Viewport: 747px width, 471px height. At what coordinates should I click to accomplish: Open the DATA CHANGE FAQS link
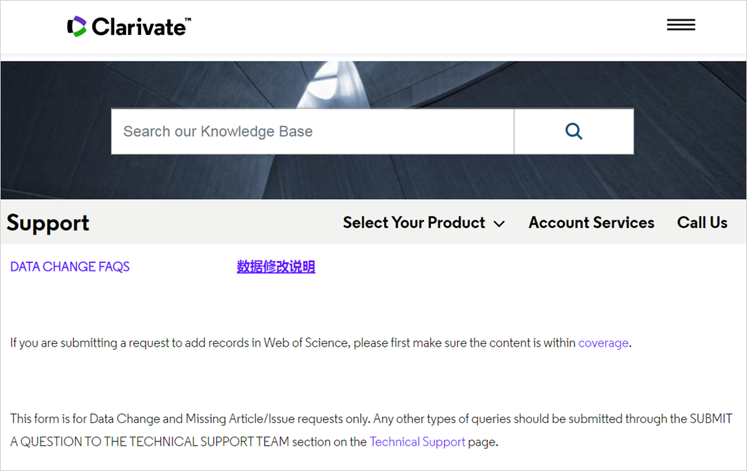tap(70, 267)
